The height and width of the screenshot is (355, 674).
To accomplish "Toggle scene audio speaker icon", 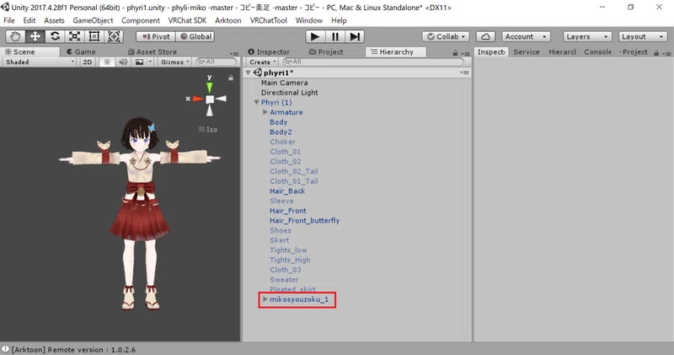I will 123,62.
